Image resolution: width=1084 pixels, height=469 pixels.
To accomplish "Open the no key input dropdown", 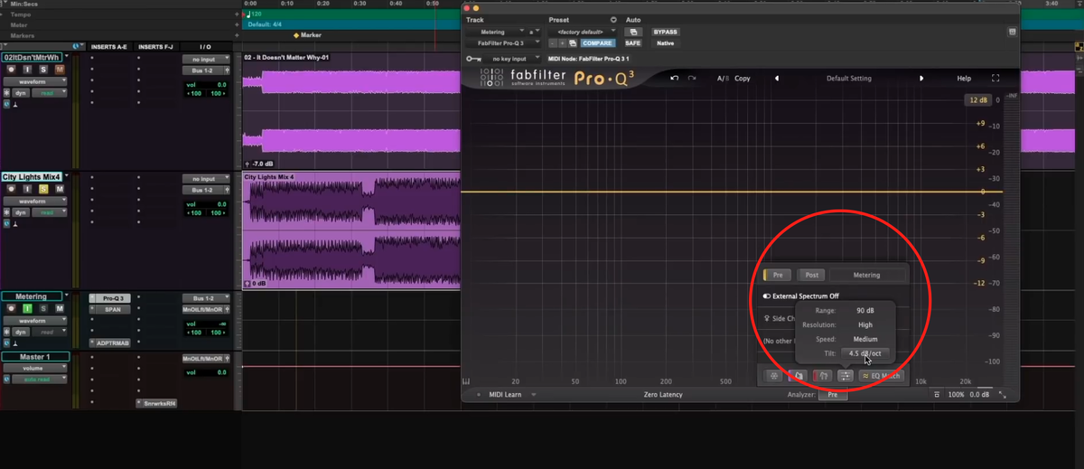I will point(511,59).
